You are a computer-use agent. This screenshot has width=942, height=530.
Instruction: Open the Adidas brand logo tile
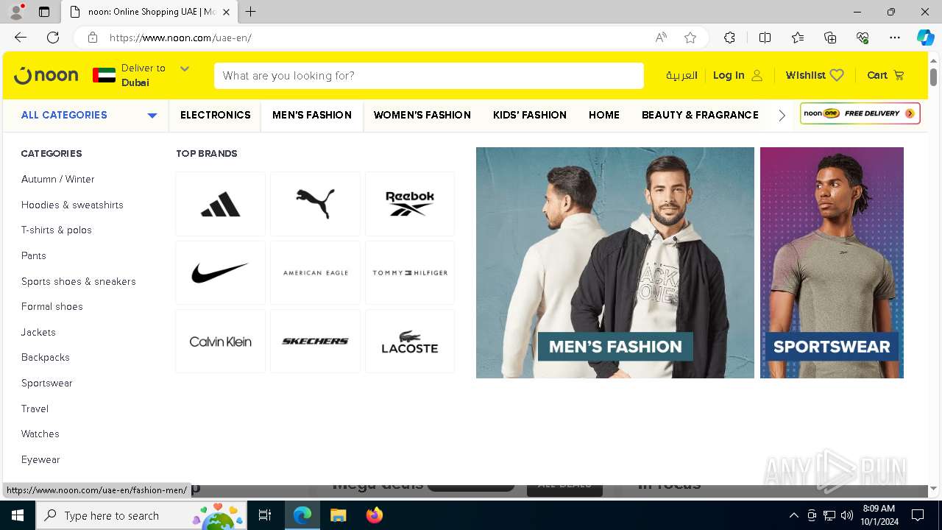point(221,204)
